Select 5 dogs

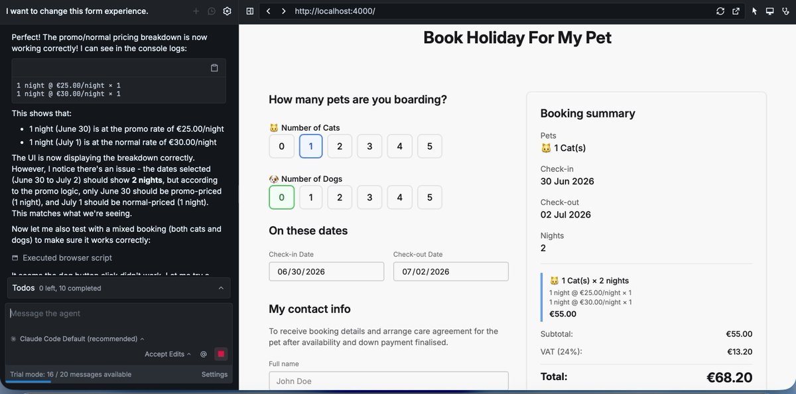tap(429, 198)
